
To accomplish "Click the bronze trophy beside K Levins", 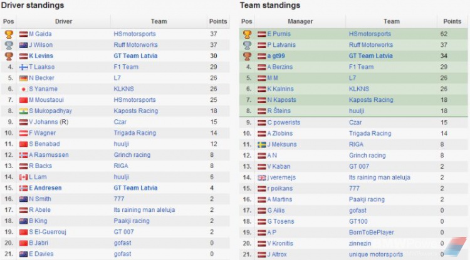I will coord(9,56).
